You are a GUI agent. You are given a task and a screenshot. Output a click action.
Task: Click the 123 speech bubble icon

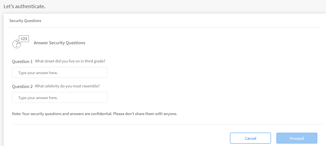[24, 39]
